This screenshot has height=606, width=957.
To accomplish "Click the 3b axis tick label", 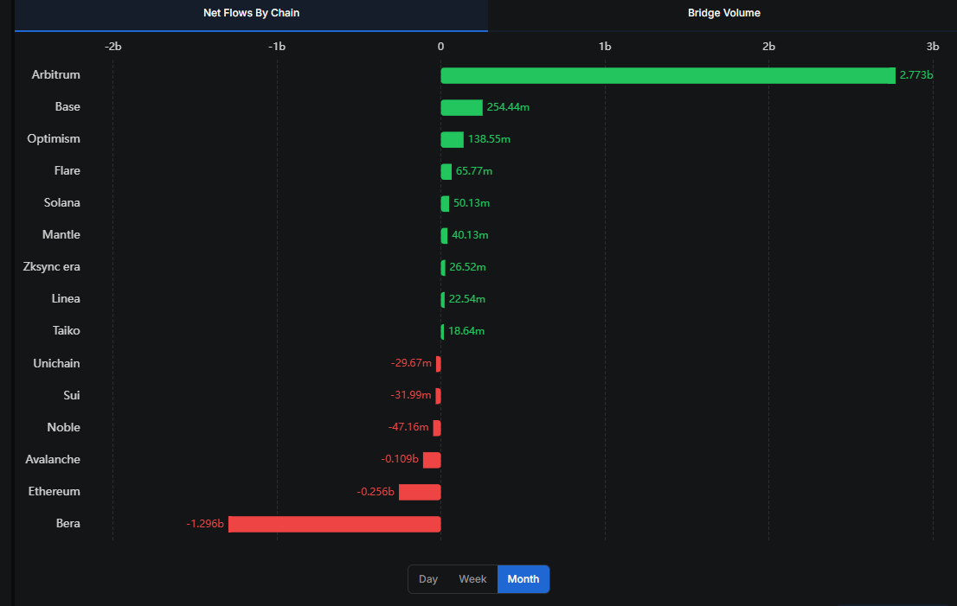I will pyautogui.click(x=932, y=47).
